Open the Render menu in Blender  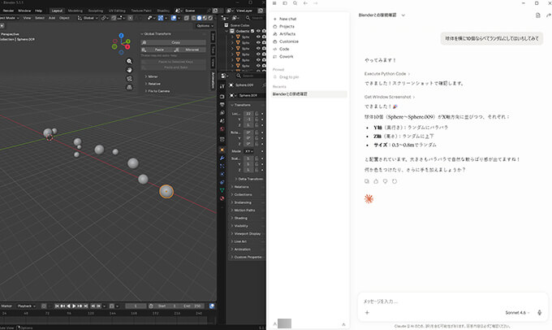10,11
